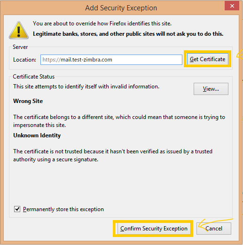Click the 'Add Security Exception' title bar

tap(121, 8)
